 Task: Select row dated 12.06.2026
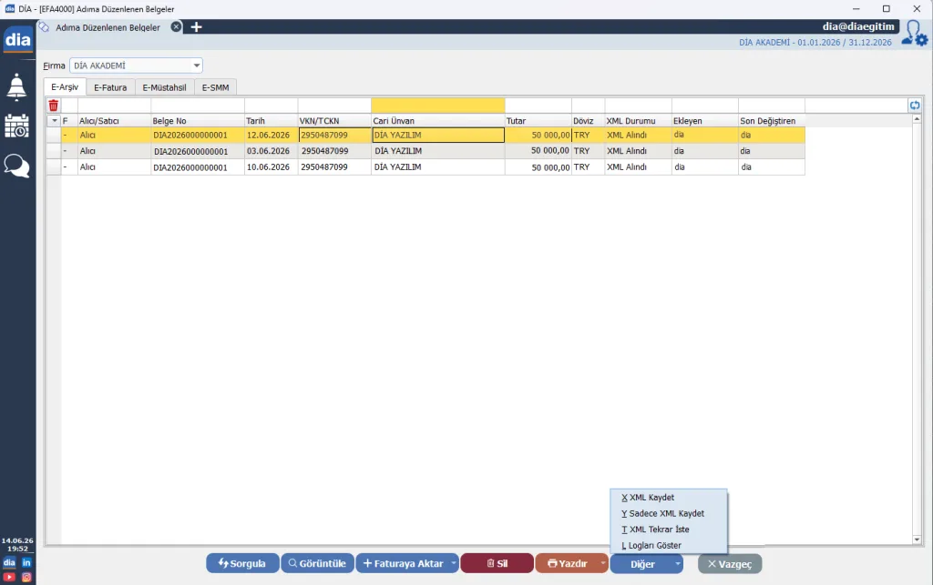[x=425, y=135]
